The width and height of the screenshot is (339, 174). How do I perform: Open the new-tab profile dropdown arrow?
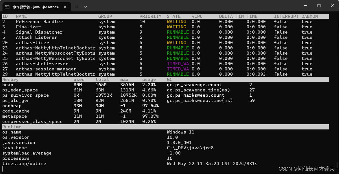coord(86,7)
